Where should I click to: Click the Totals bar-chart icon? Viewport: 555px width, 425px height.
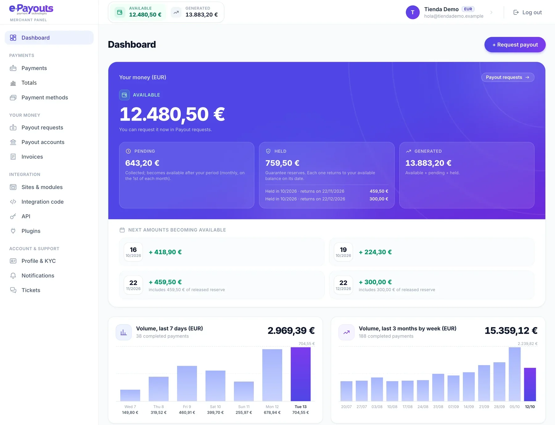pyautogui.click(x=13, y=83)
